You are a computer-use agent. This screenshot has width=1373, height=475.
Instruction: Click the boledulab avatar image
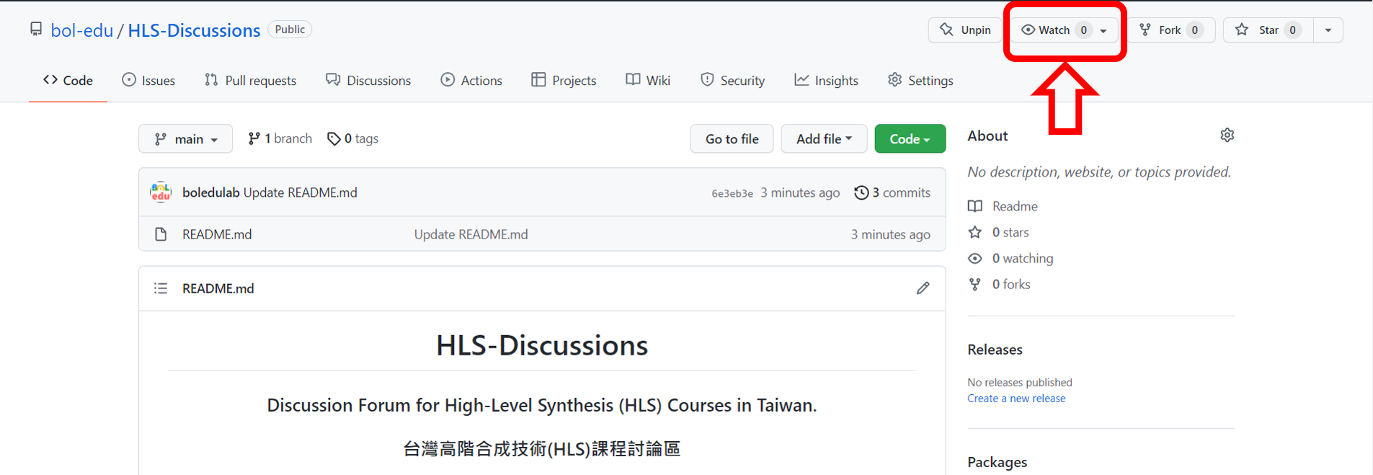[x=161, y=192]
